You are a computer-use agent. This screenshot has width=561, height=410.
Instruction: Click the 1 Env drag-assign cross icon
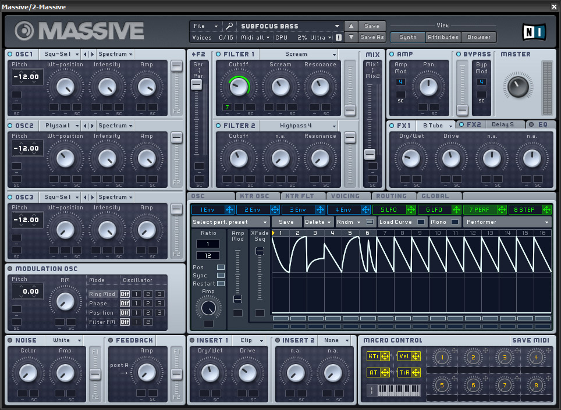click(x=229, y=210)
